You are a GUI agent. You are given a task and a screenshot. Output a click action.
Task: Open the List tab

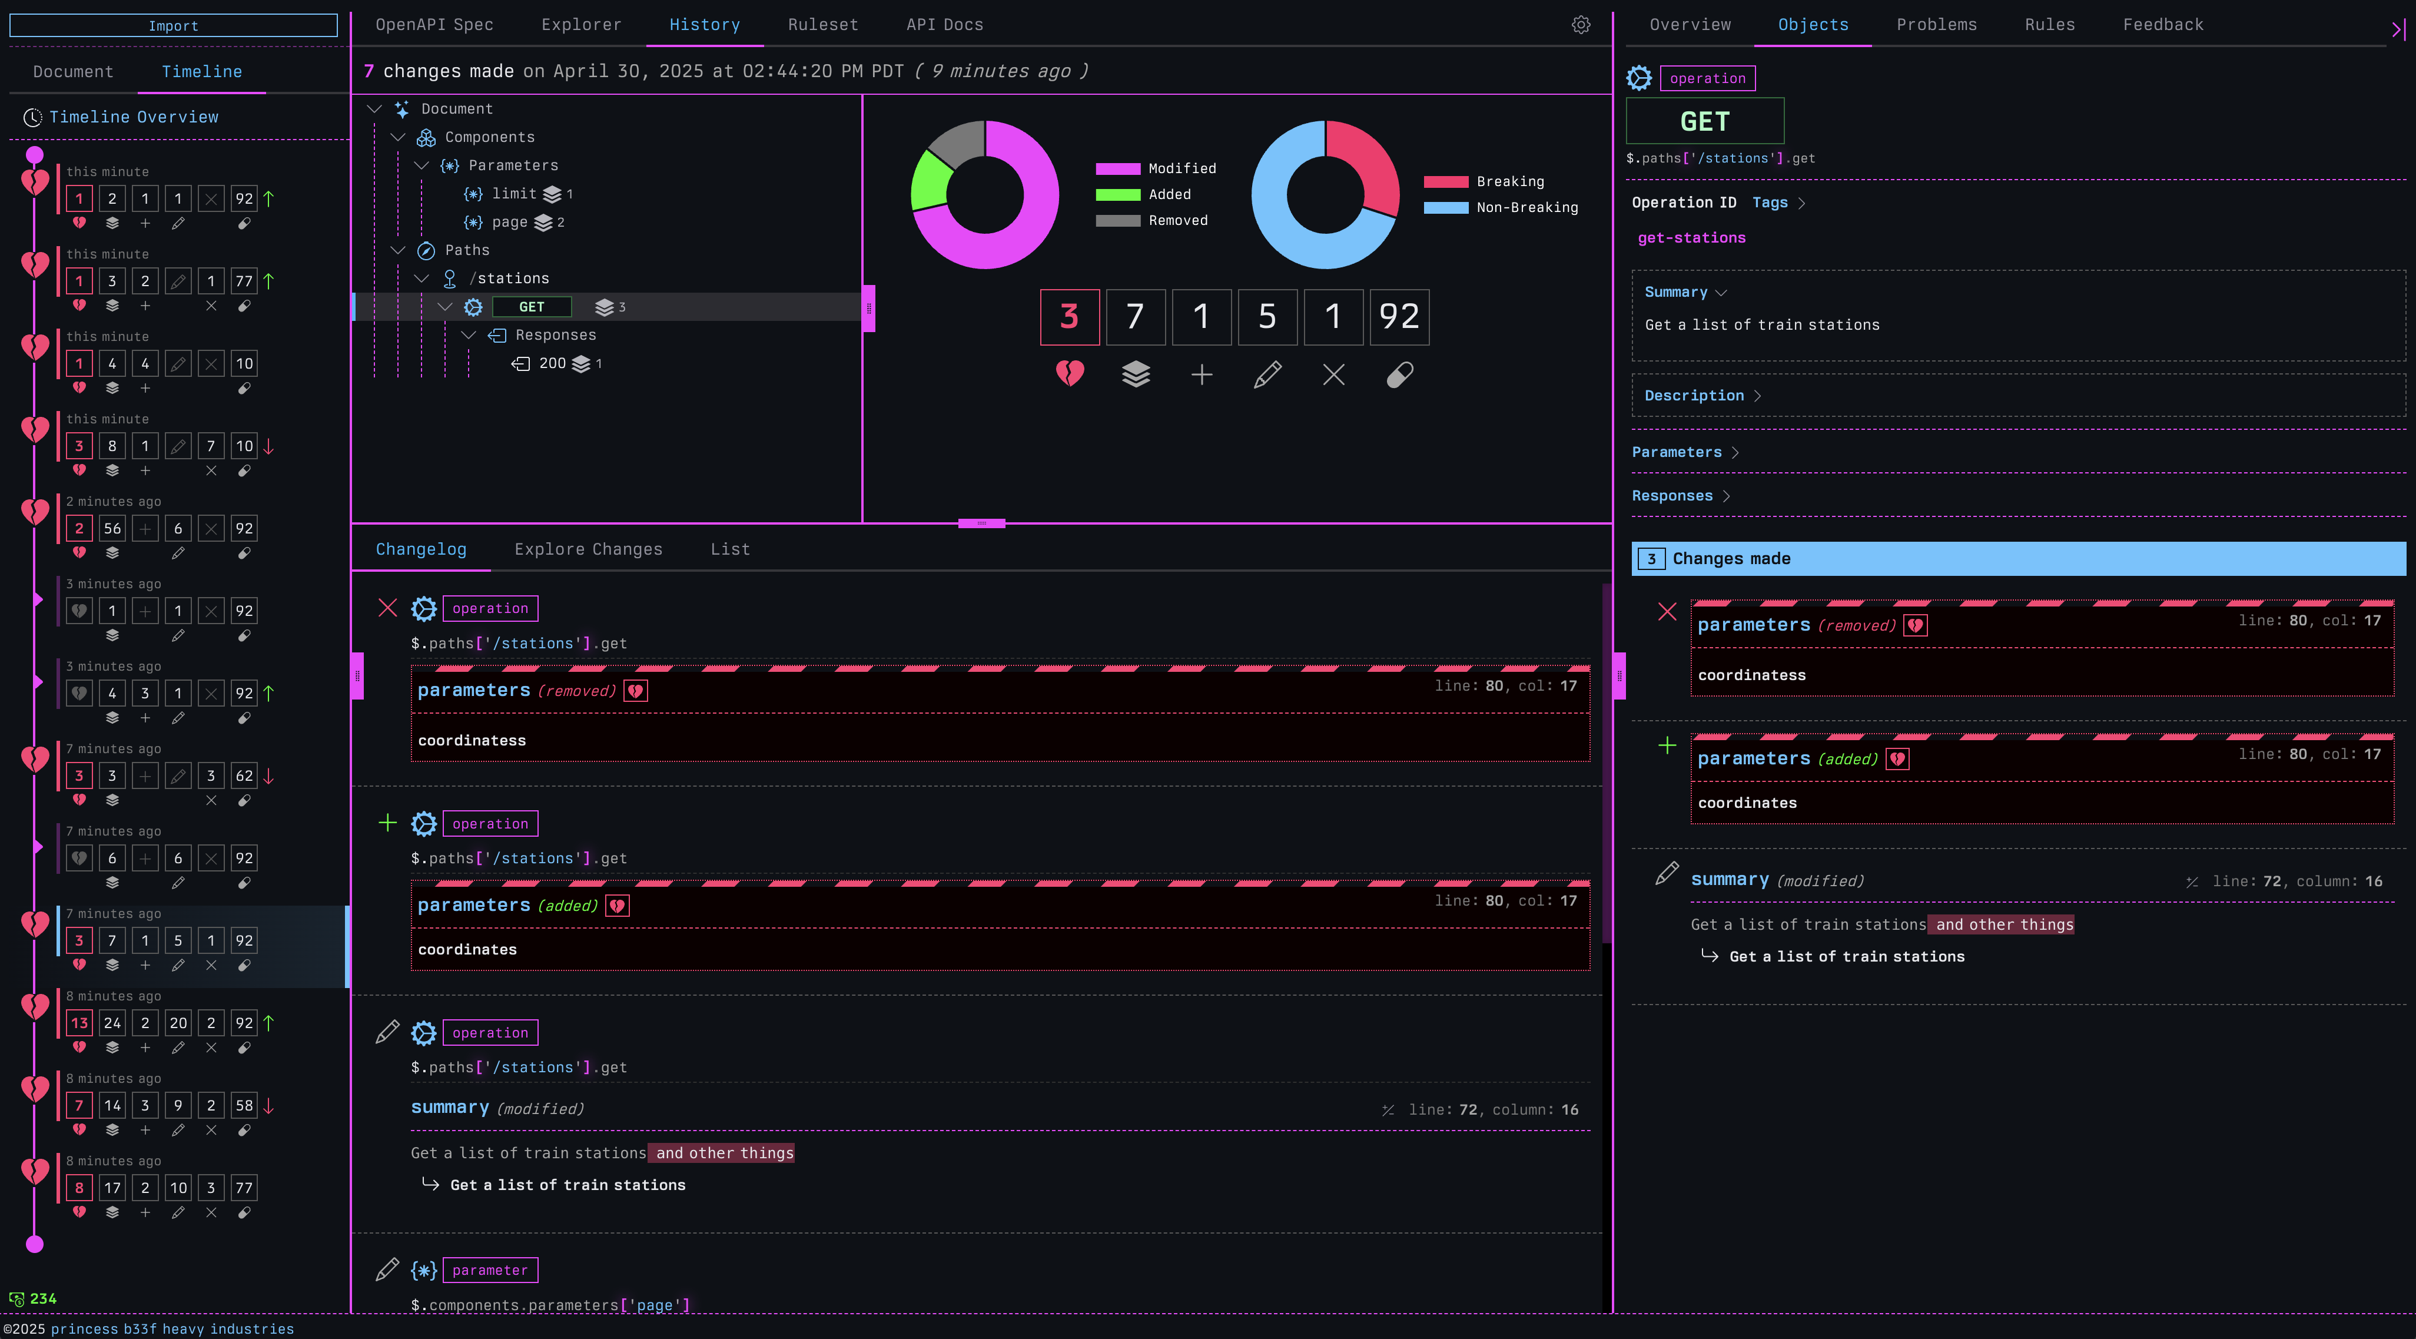pos(729,550)
